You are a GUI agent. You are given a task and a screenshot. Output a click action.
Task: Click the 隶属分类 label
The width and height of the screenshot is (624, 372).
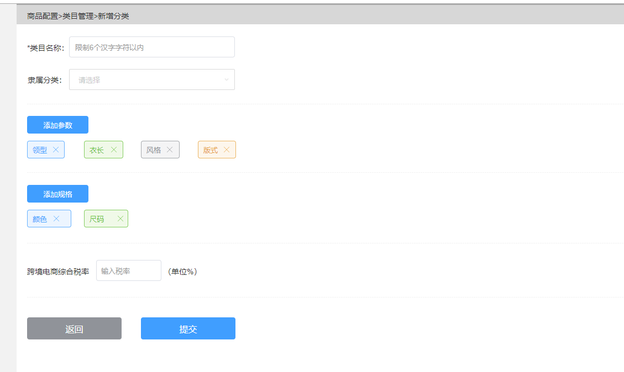coord(45,80)
